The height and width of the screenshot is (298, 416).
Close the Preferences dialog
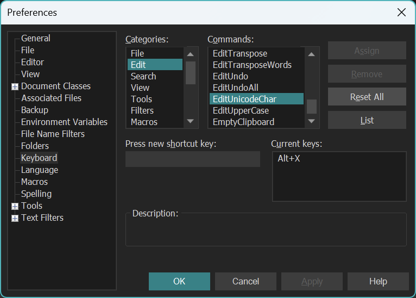pos(401,12)
